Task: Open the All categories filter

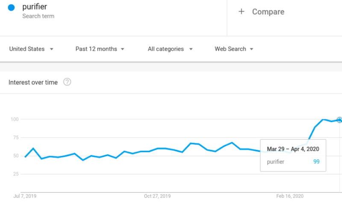Action: [x=170, y=49]
